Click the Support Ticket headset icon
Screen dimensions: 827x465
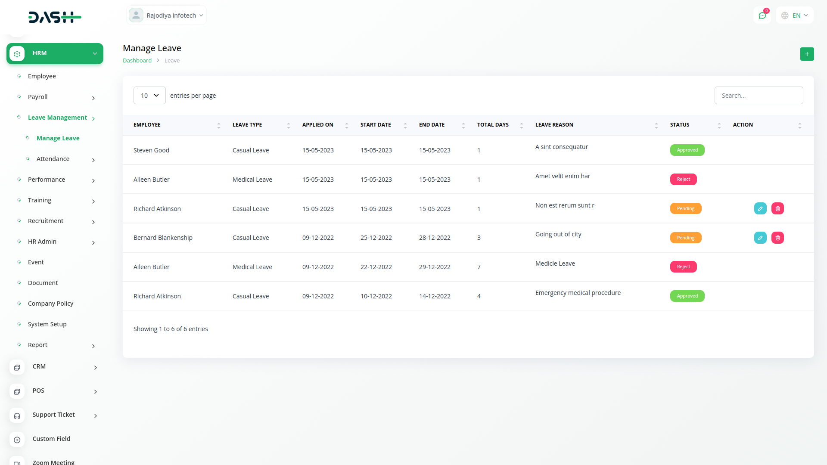(x=17, y=415)
